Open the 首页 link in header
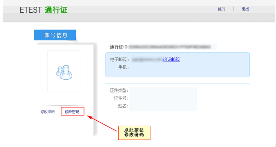276x147 pixels. pyautogui.click(x=221, y=9)
